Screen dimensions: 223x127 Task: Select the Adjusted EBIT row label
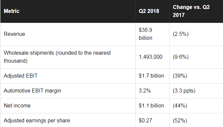(x=21, y=76)
